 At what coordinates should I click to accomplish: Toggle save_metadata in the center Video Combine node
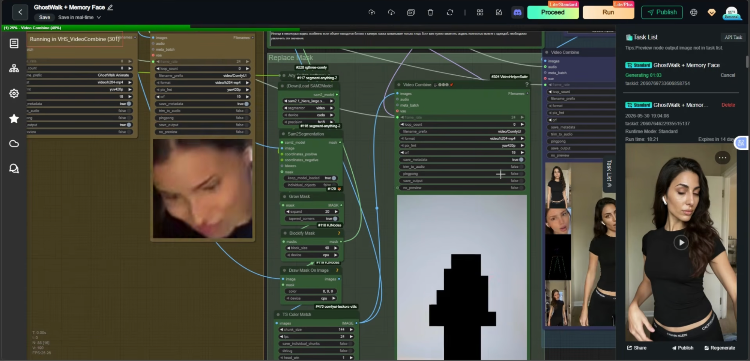pyautogui.click(x=521, y=160)
